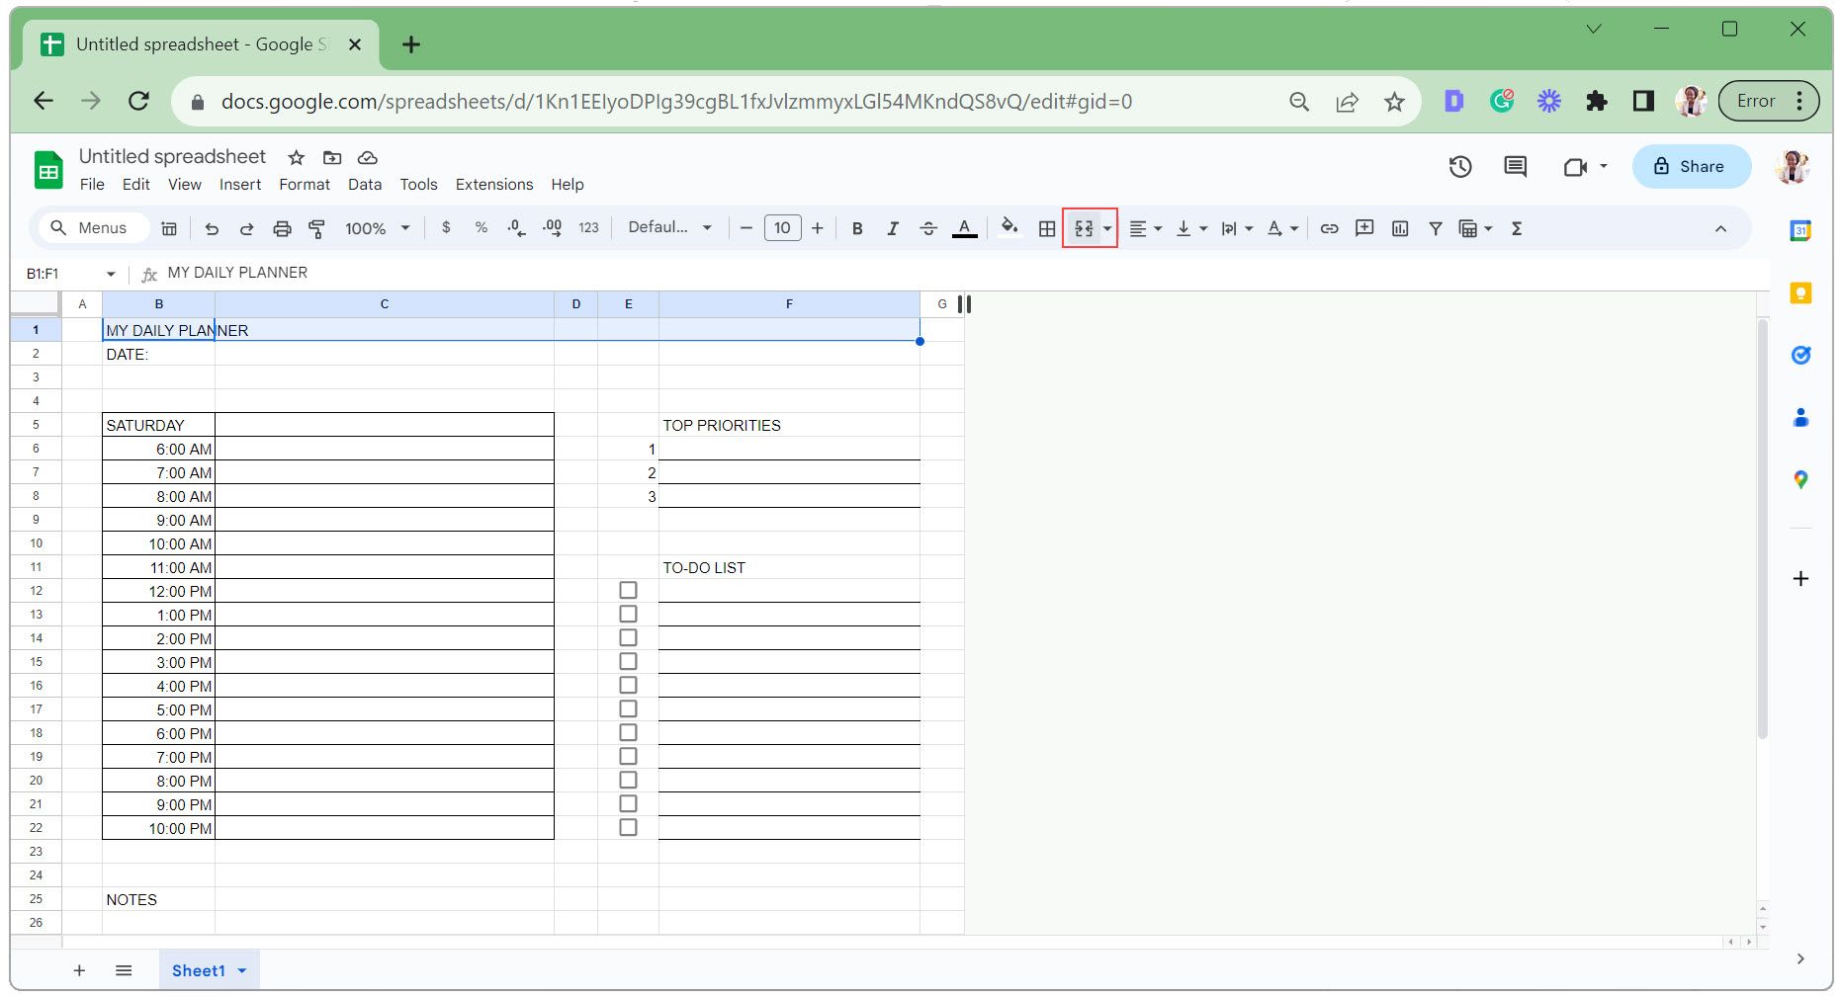Open the text color picker
Image resolution: width=1841 pixels, height=997 pixels.
964,228
